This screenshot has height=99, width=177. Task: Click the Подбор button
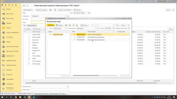click(27, 29)
